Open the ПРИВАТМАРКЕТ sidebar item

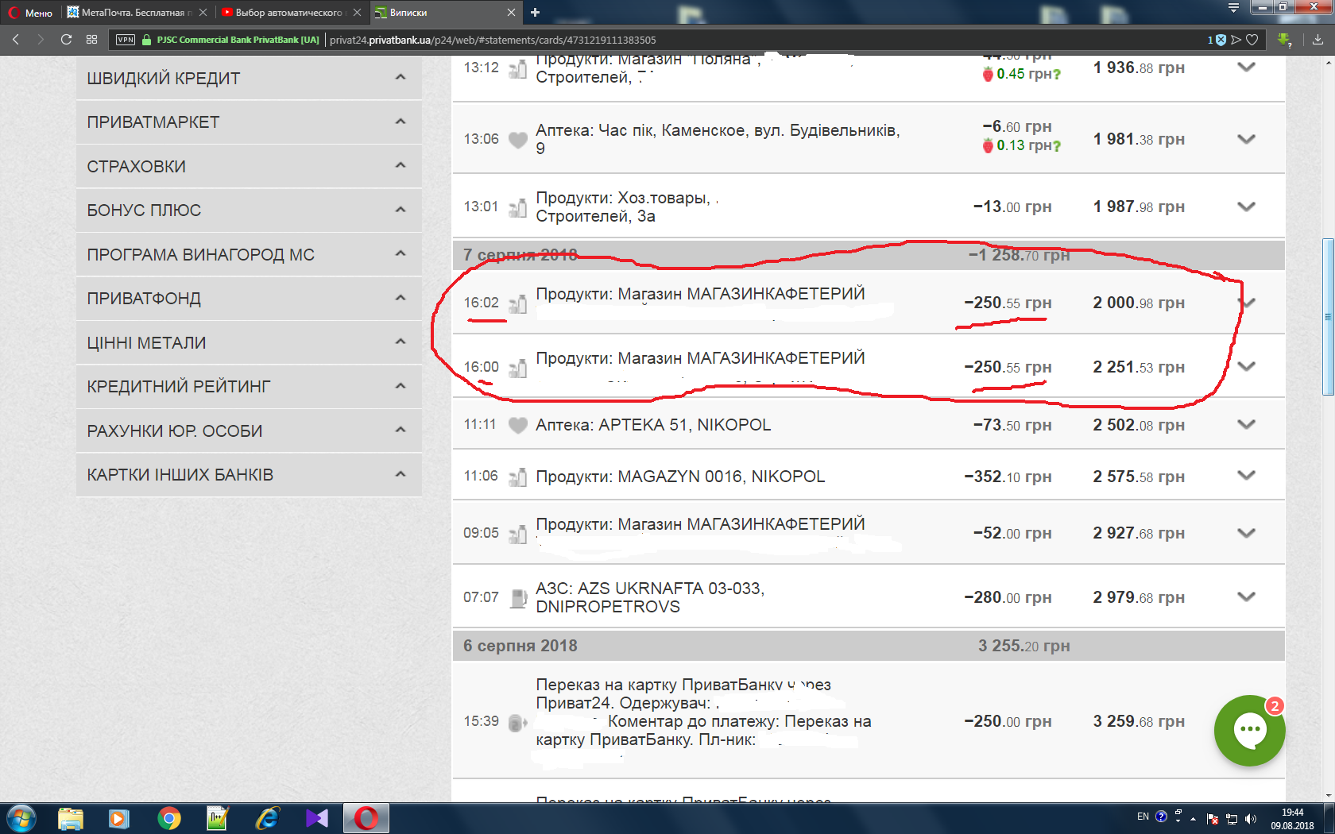[x=249, y=122]
